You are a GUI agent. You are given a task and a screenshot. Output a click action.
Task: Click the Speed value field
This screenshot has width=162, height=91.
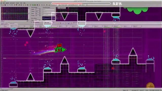tap(37, 9)
